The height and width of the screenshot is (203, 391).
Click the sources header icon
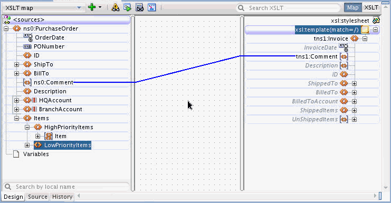tap(7, 20)
